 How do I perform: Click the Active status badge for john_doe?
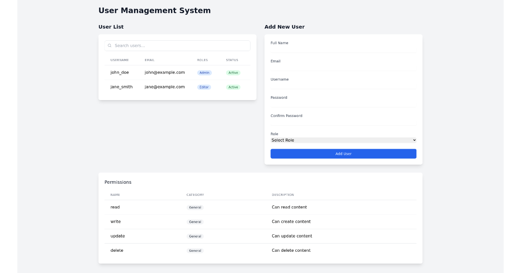(x=233, y=72)
